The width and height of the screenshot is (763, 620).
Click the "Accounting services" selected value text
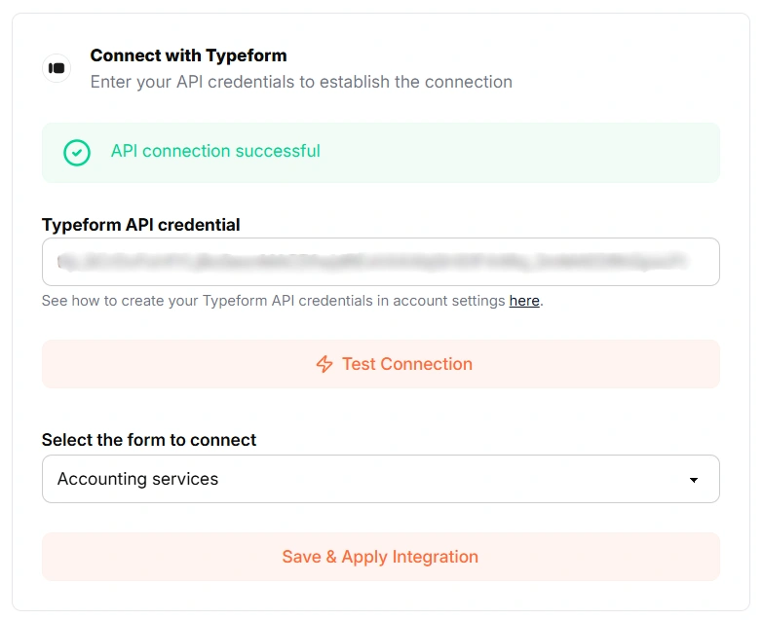(x=137, y=479)
